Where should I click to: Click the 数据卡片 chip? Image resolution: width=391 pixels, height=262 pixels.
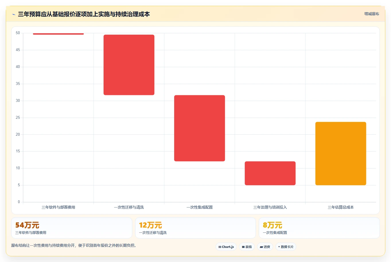(286, 247)
